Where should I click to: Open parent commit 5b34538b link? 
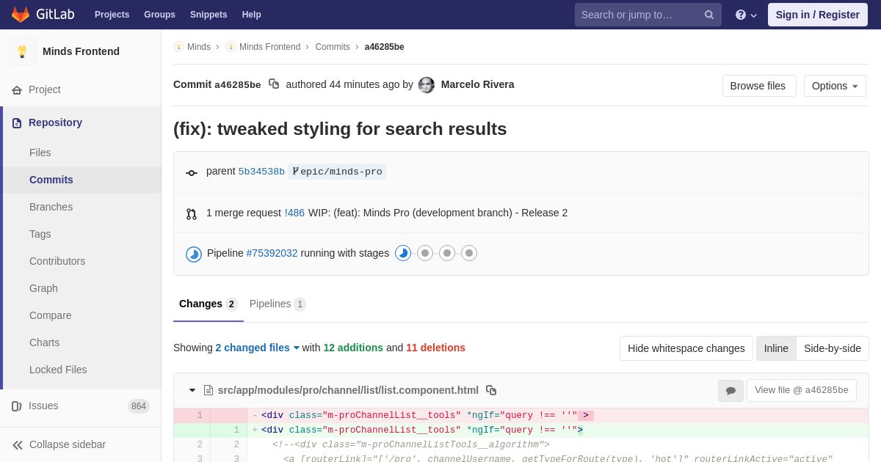click(261, 172)
